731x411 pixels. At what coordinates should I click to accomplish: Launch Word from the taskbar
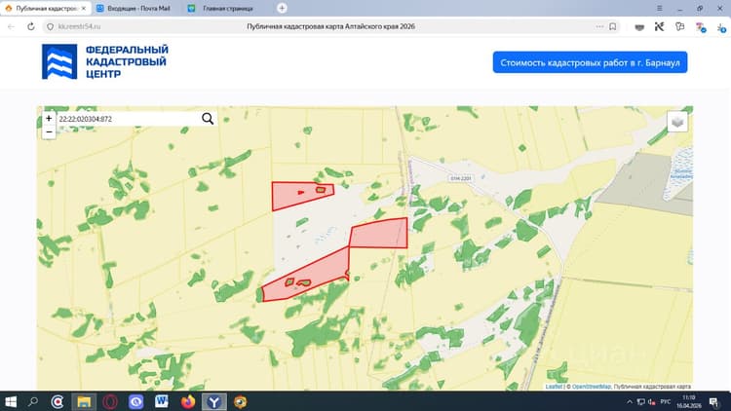click(x=161, y=401)
